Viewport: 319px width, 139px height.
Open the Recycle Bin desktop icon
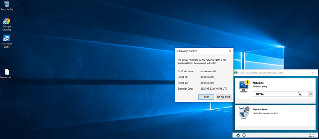(7, 6)
